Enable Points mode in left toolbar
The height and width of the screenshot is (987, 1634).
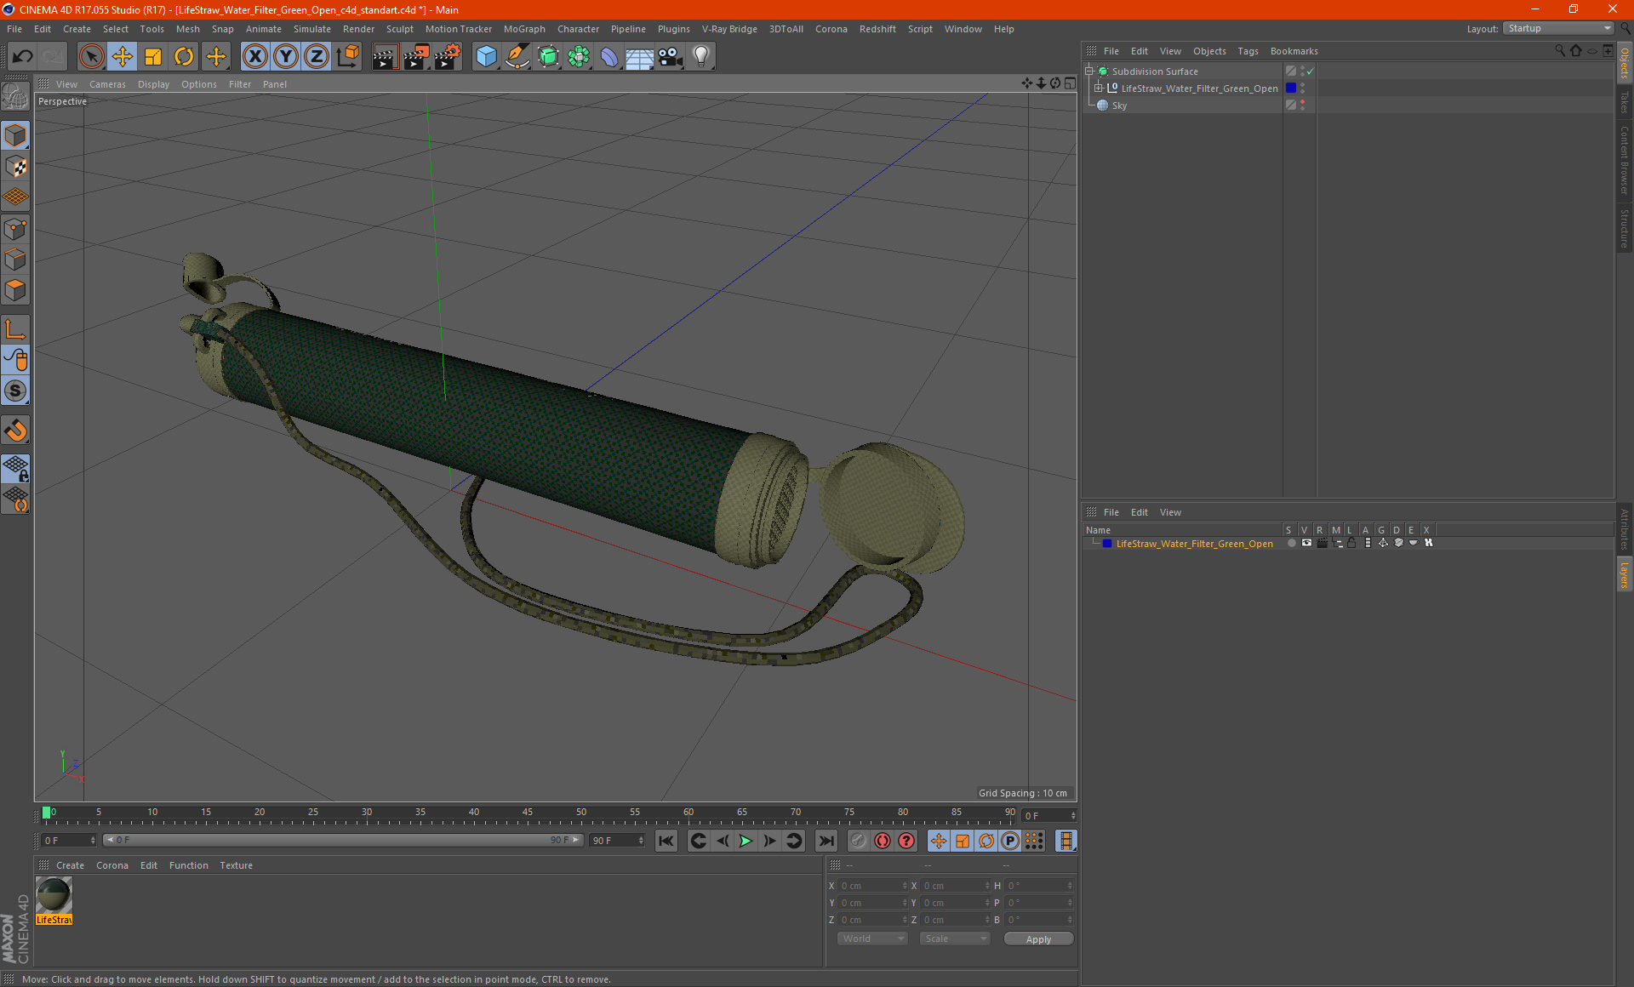(15, 229)
